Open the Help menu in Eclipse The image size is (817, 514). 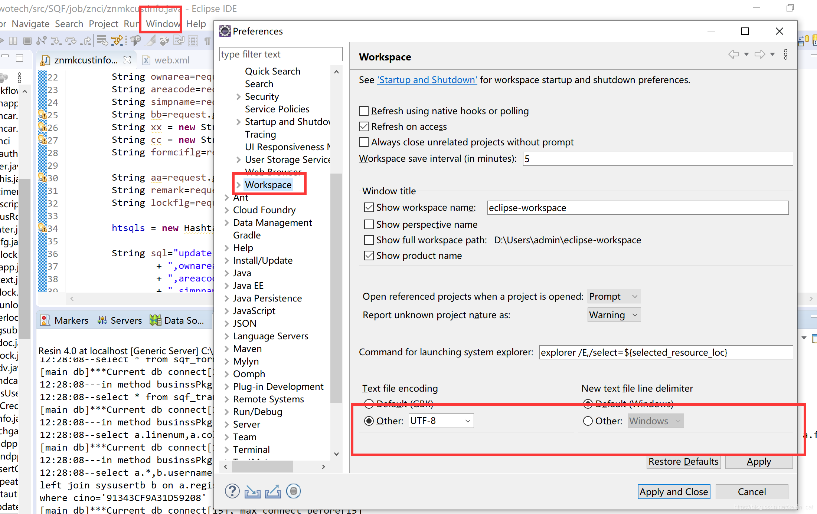coord(196,24)
